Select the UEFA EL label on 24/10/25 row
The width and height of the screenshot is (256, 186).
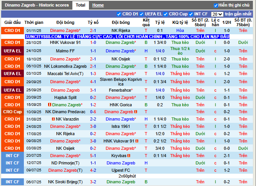12,51
